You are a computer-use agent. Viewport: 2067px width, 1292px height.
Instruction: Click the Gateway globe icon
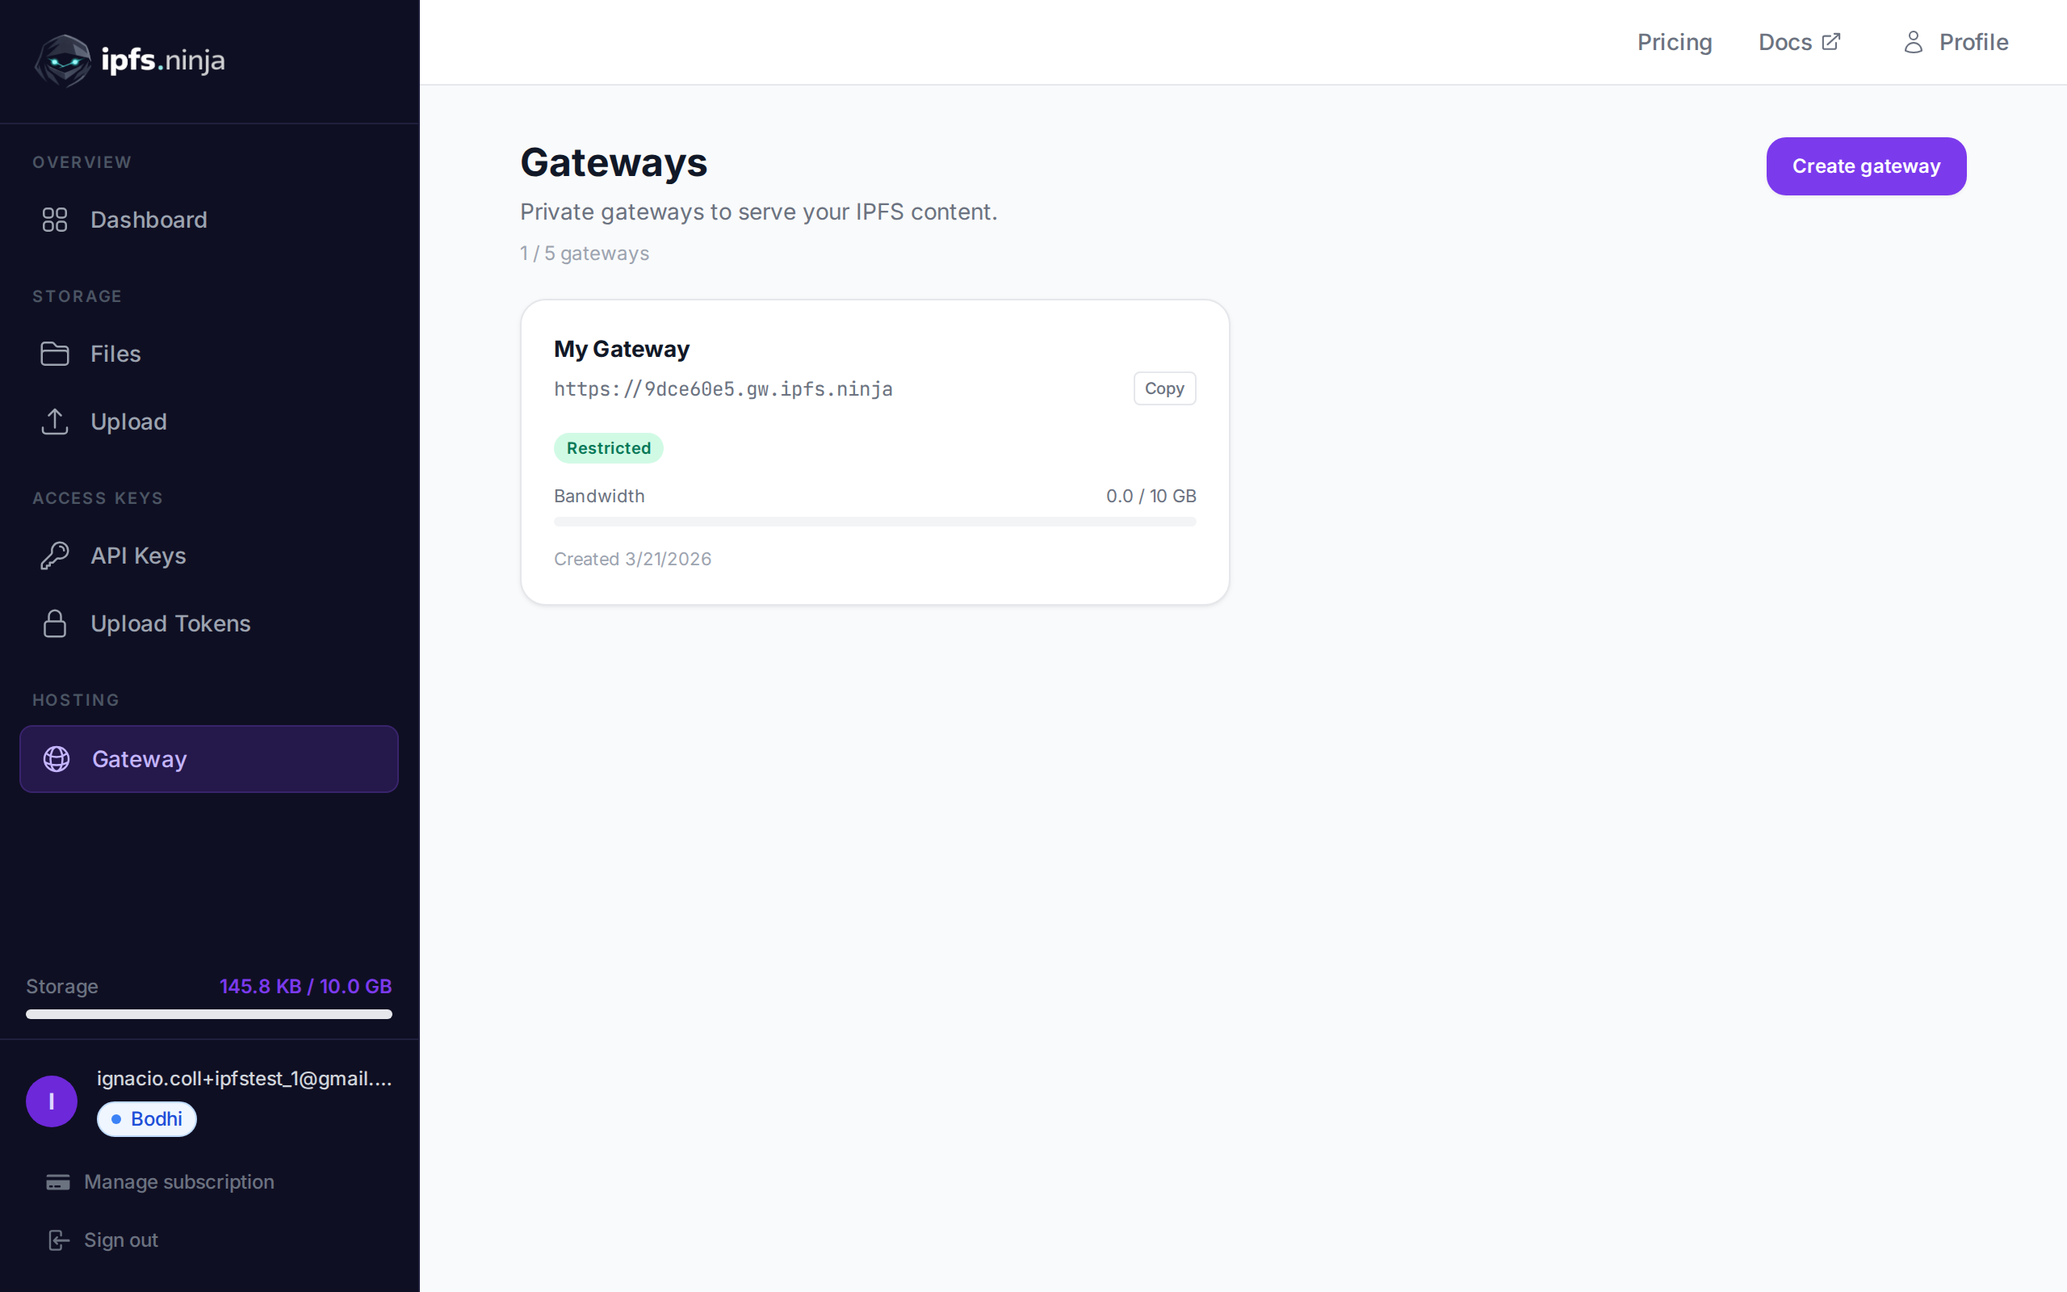[x=56, y=758]
